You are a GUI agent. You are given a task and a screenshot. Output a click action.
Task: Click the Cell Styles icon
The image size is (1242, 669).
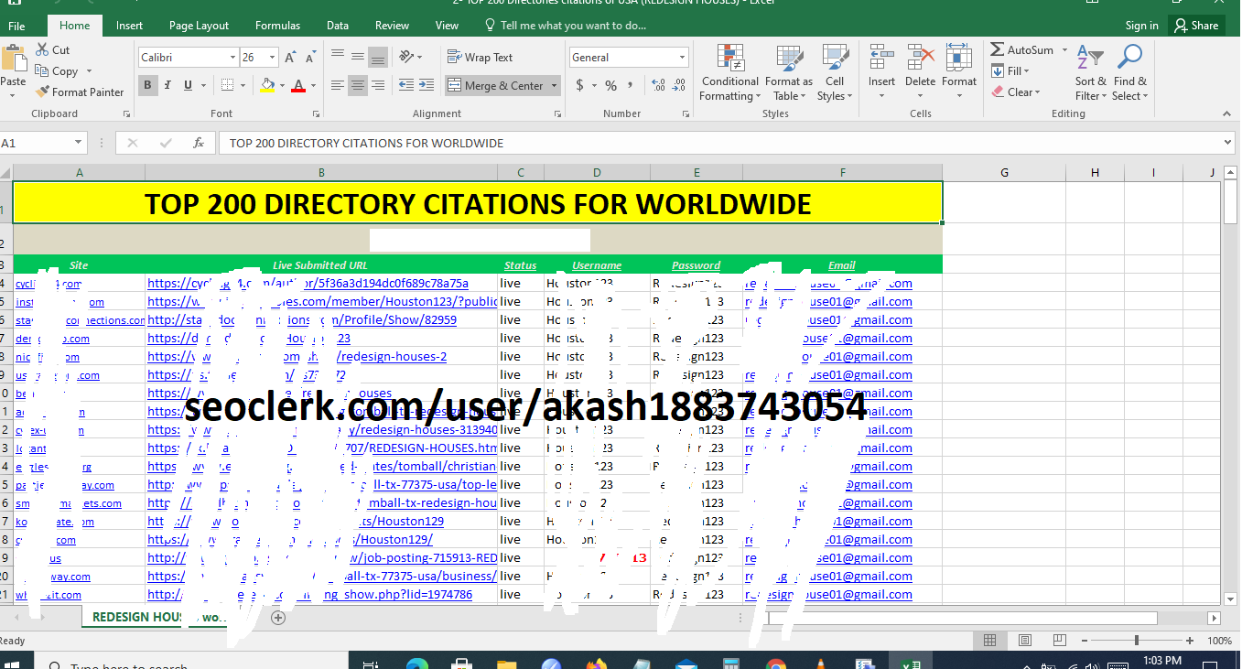[834, 59]
